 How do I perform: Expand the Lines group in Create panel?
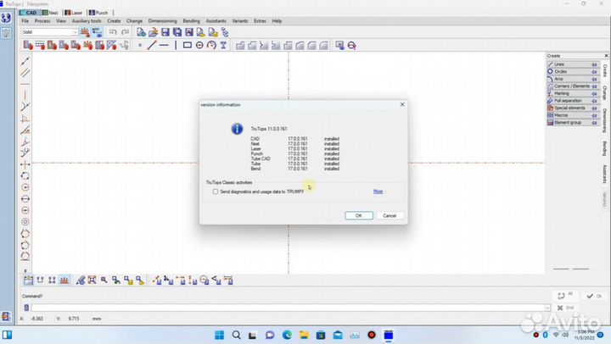[x=573, y=64]
